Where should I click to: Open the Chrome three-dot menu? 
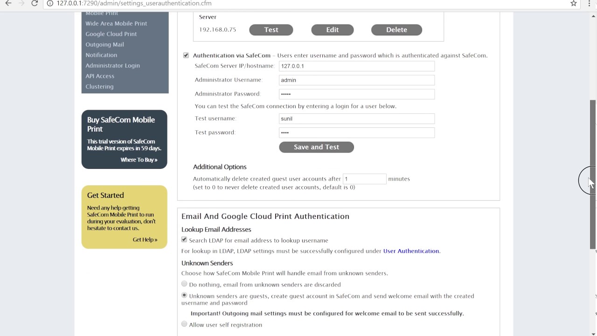pos(590,3)
